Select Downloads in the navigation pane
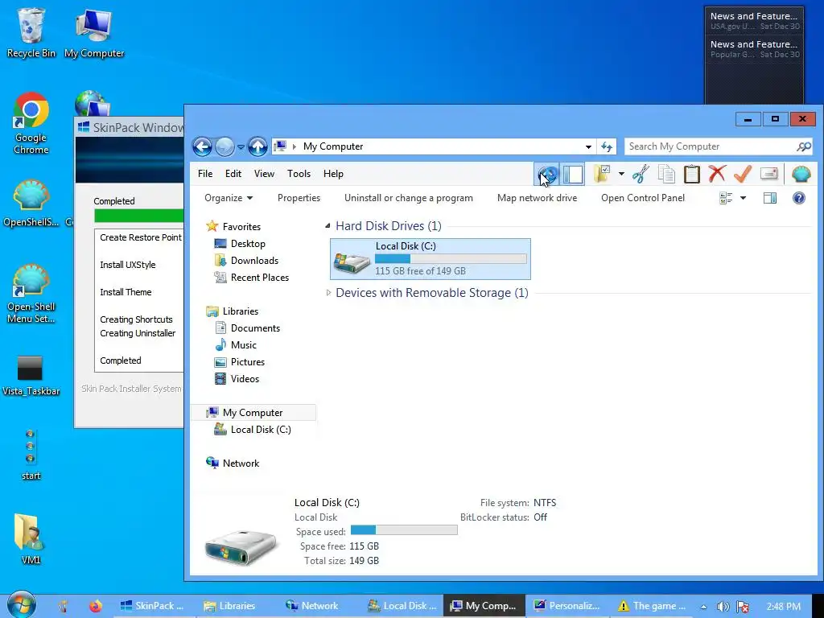The width and height of the screenshot is (824, 618). 254,261
